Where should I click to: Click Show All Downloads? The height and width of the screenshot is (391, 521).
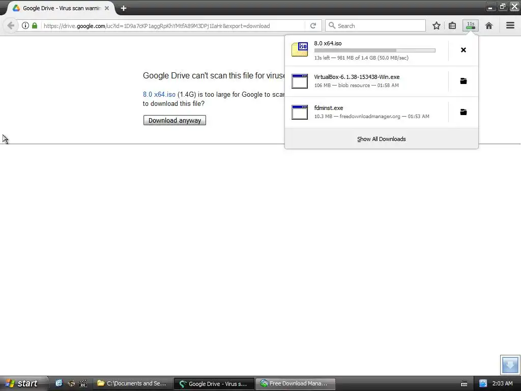[382, 139]
